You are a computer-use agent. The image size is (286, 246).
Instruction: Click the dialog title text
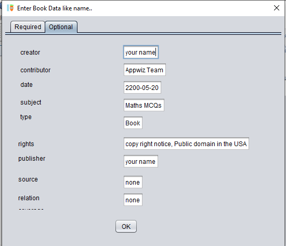point(55,8)
